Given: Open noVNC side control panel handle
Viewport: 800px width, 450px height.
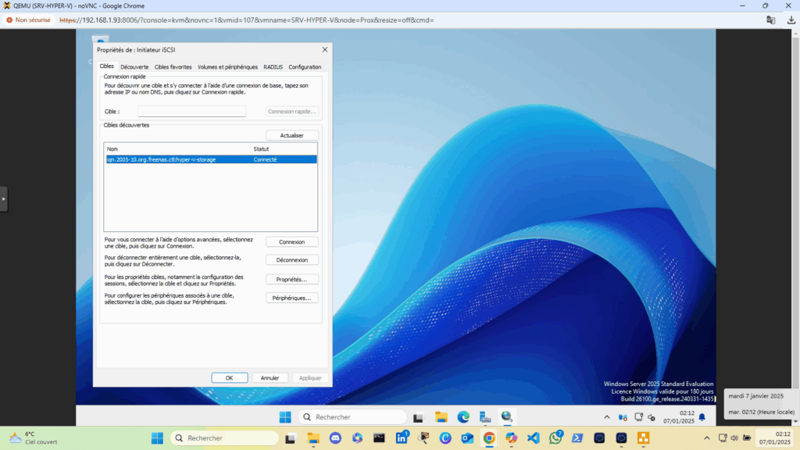Looking at the screenshot, I should 4,199.
